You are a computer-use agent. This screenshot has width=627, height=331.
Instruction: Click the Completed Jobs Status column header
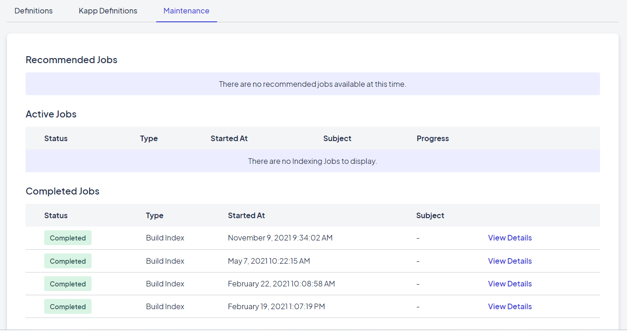[56, 215]
